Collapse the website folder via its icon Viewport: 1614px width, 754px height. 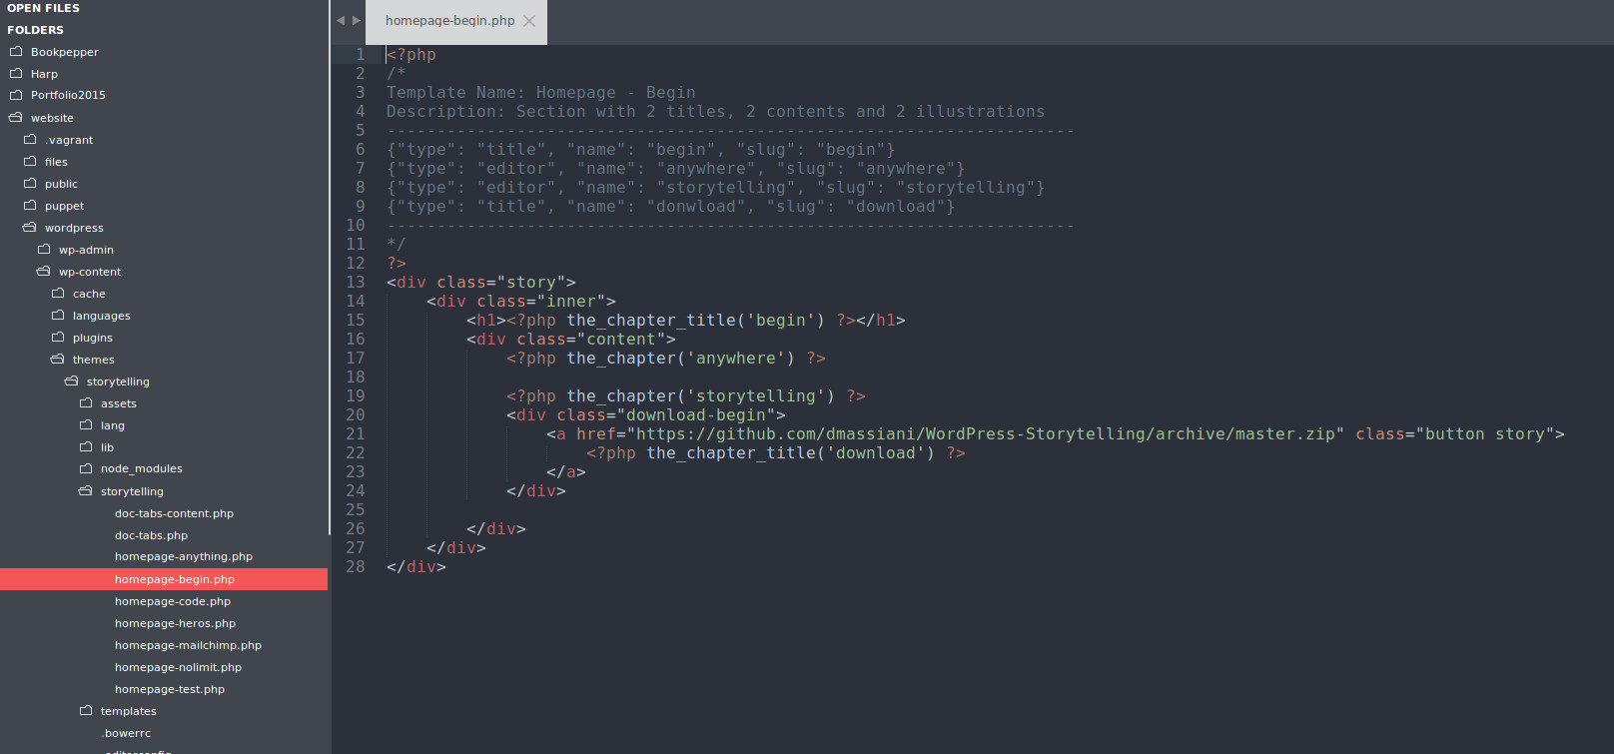point(16,117)
